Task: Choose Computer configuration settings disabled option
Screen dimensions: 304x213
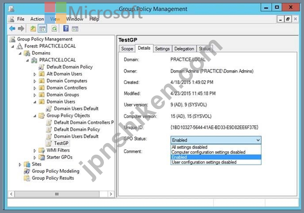Action: pos(216,152)
